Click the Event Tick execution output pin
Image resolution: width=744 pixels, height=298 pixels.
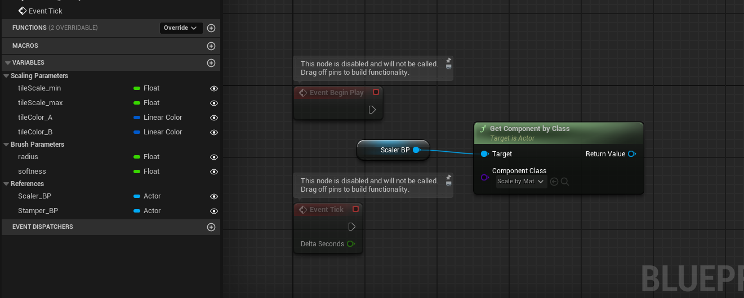(x=351, y=227)
